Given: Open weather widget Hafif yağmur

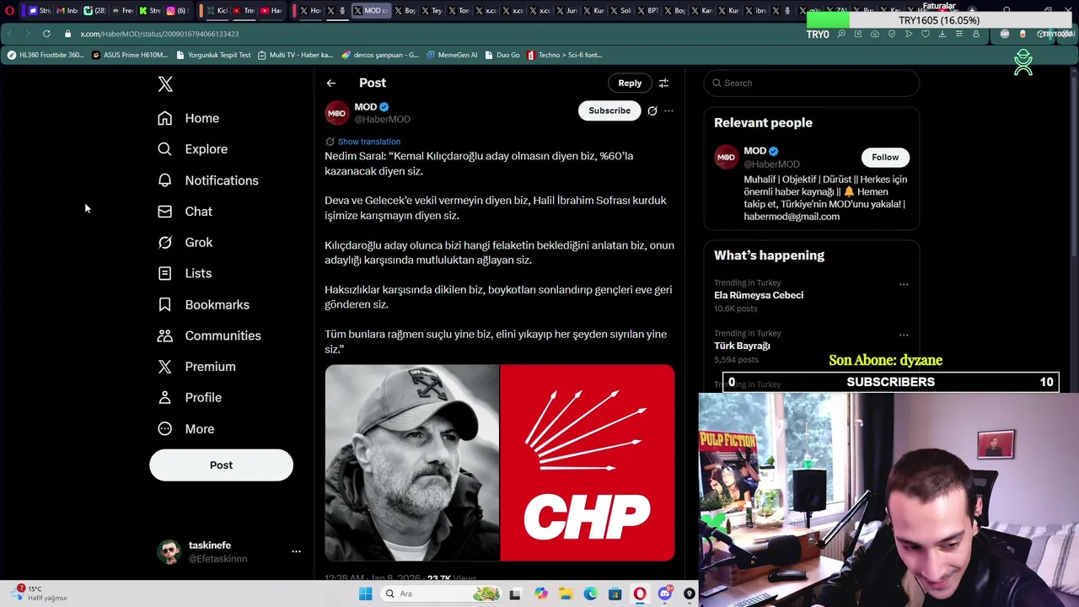Looking at the screenshot, I should pos(40,594).
